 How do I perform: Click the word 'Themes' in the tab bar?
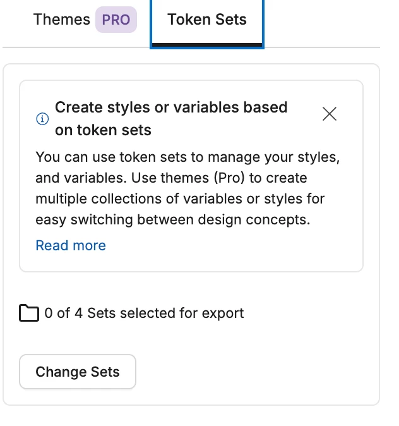[62, 20]
